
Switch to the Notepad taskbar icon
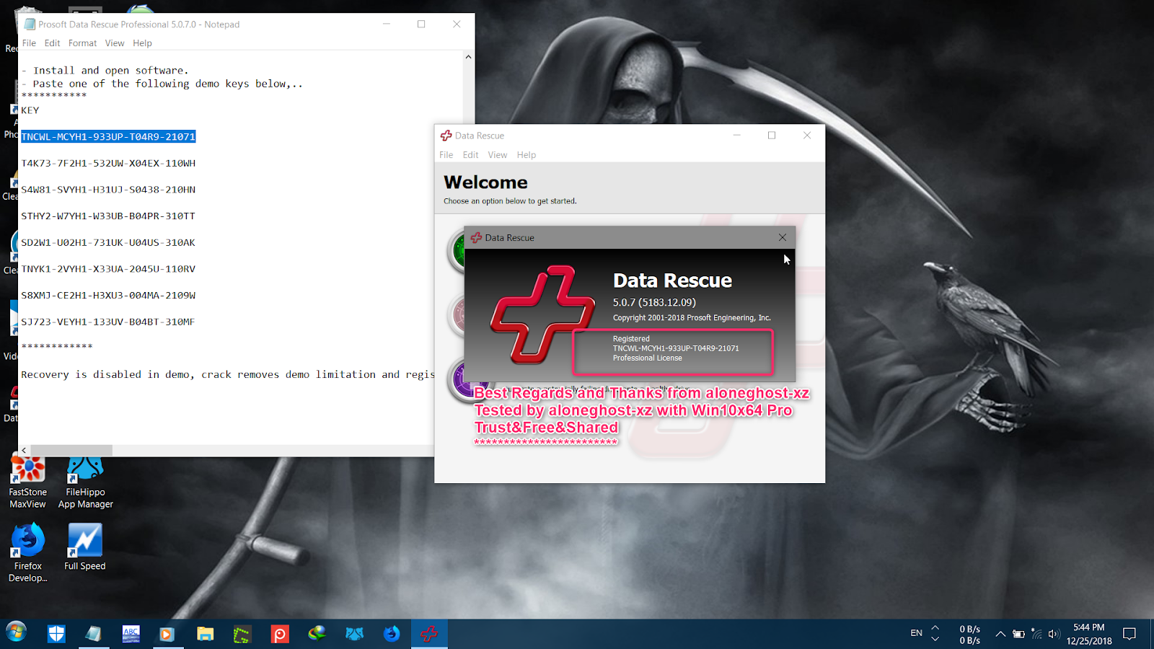coord(93,634)
